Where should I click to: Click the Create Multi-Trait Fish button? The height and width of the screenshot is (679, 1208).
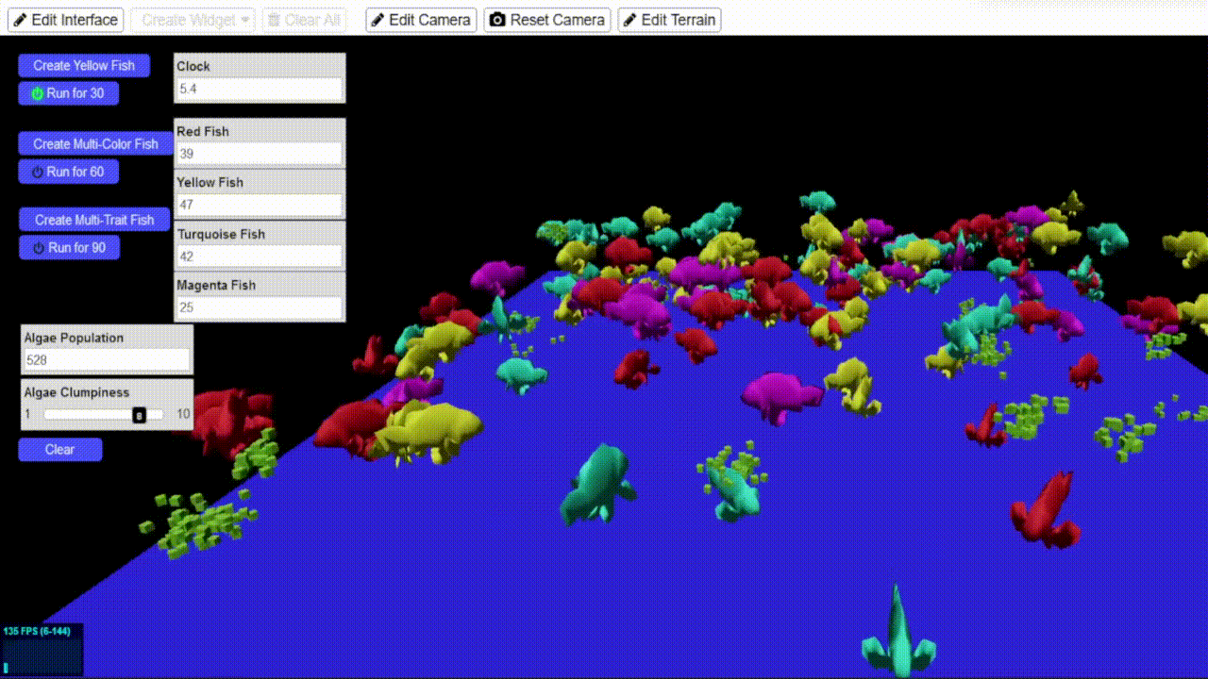[x=94, y=220]
